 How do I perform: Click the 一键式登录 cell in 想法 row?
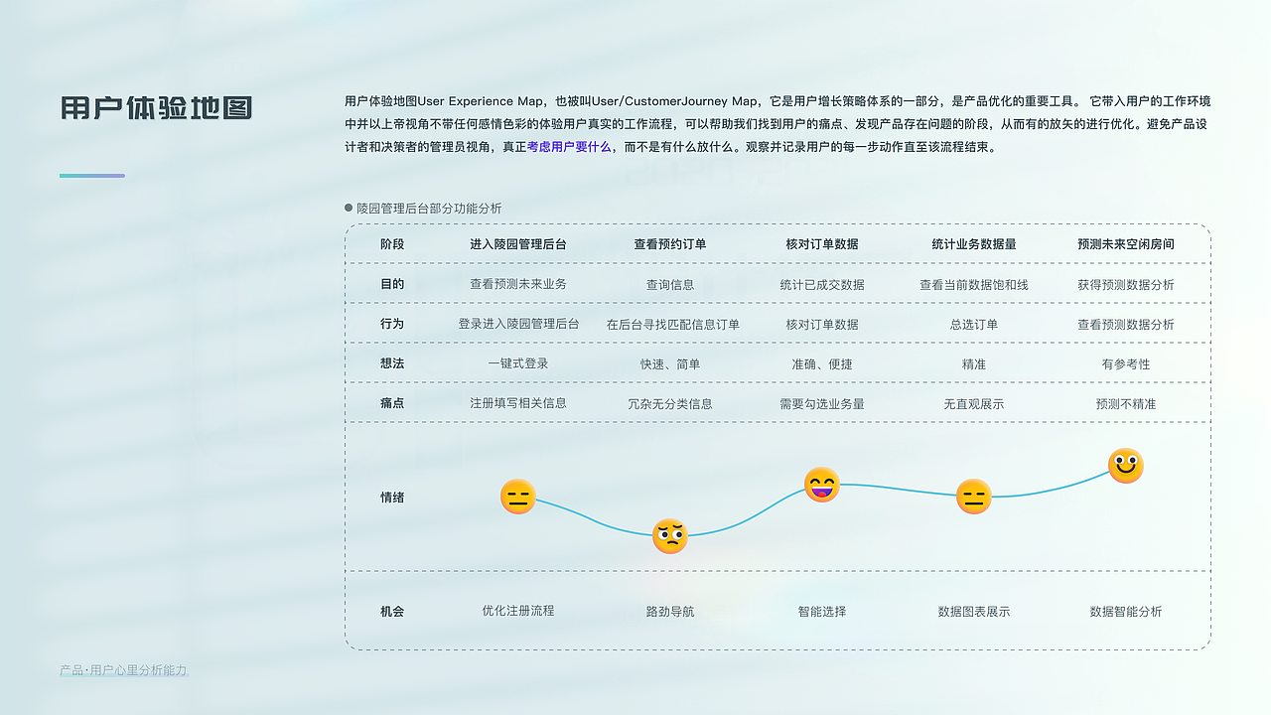519,363
